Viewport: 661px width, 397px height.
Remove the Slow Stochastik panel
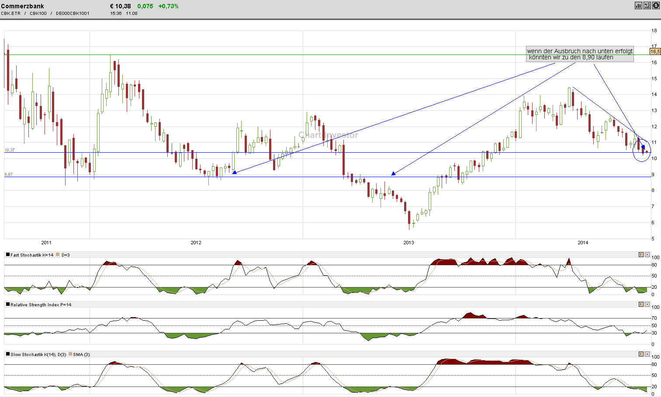tap(647, 354)
